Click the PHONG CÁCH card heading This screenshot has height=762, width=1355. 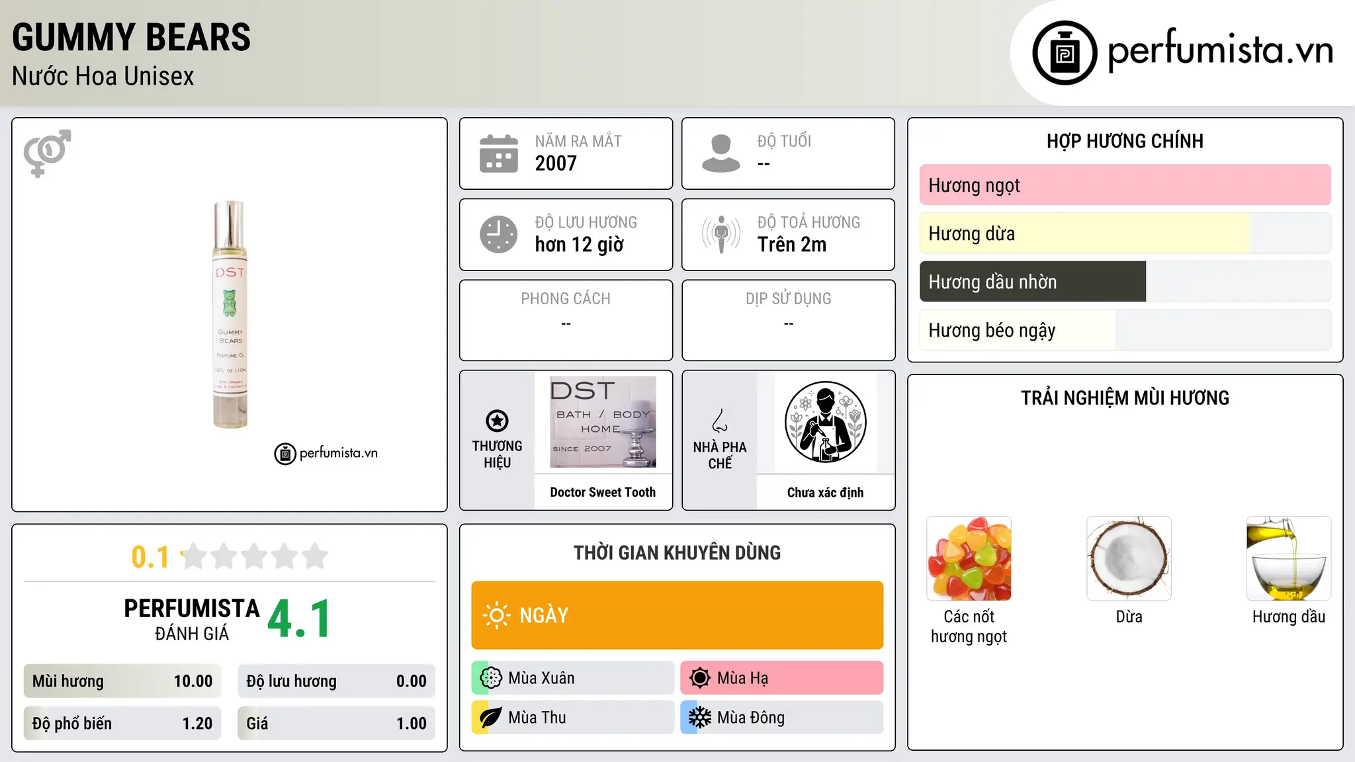[566, 299]
